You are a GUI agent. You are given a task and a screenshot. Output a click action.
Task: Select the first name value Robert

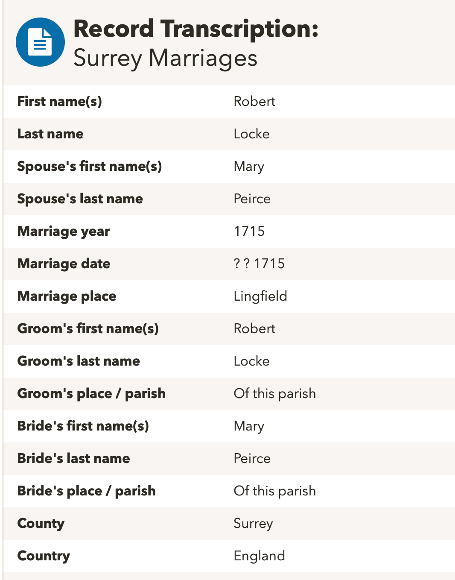coord(254,102)
